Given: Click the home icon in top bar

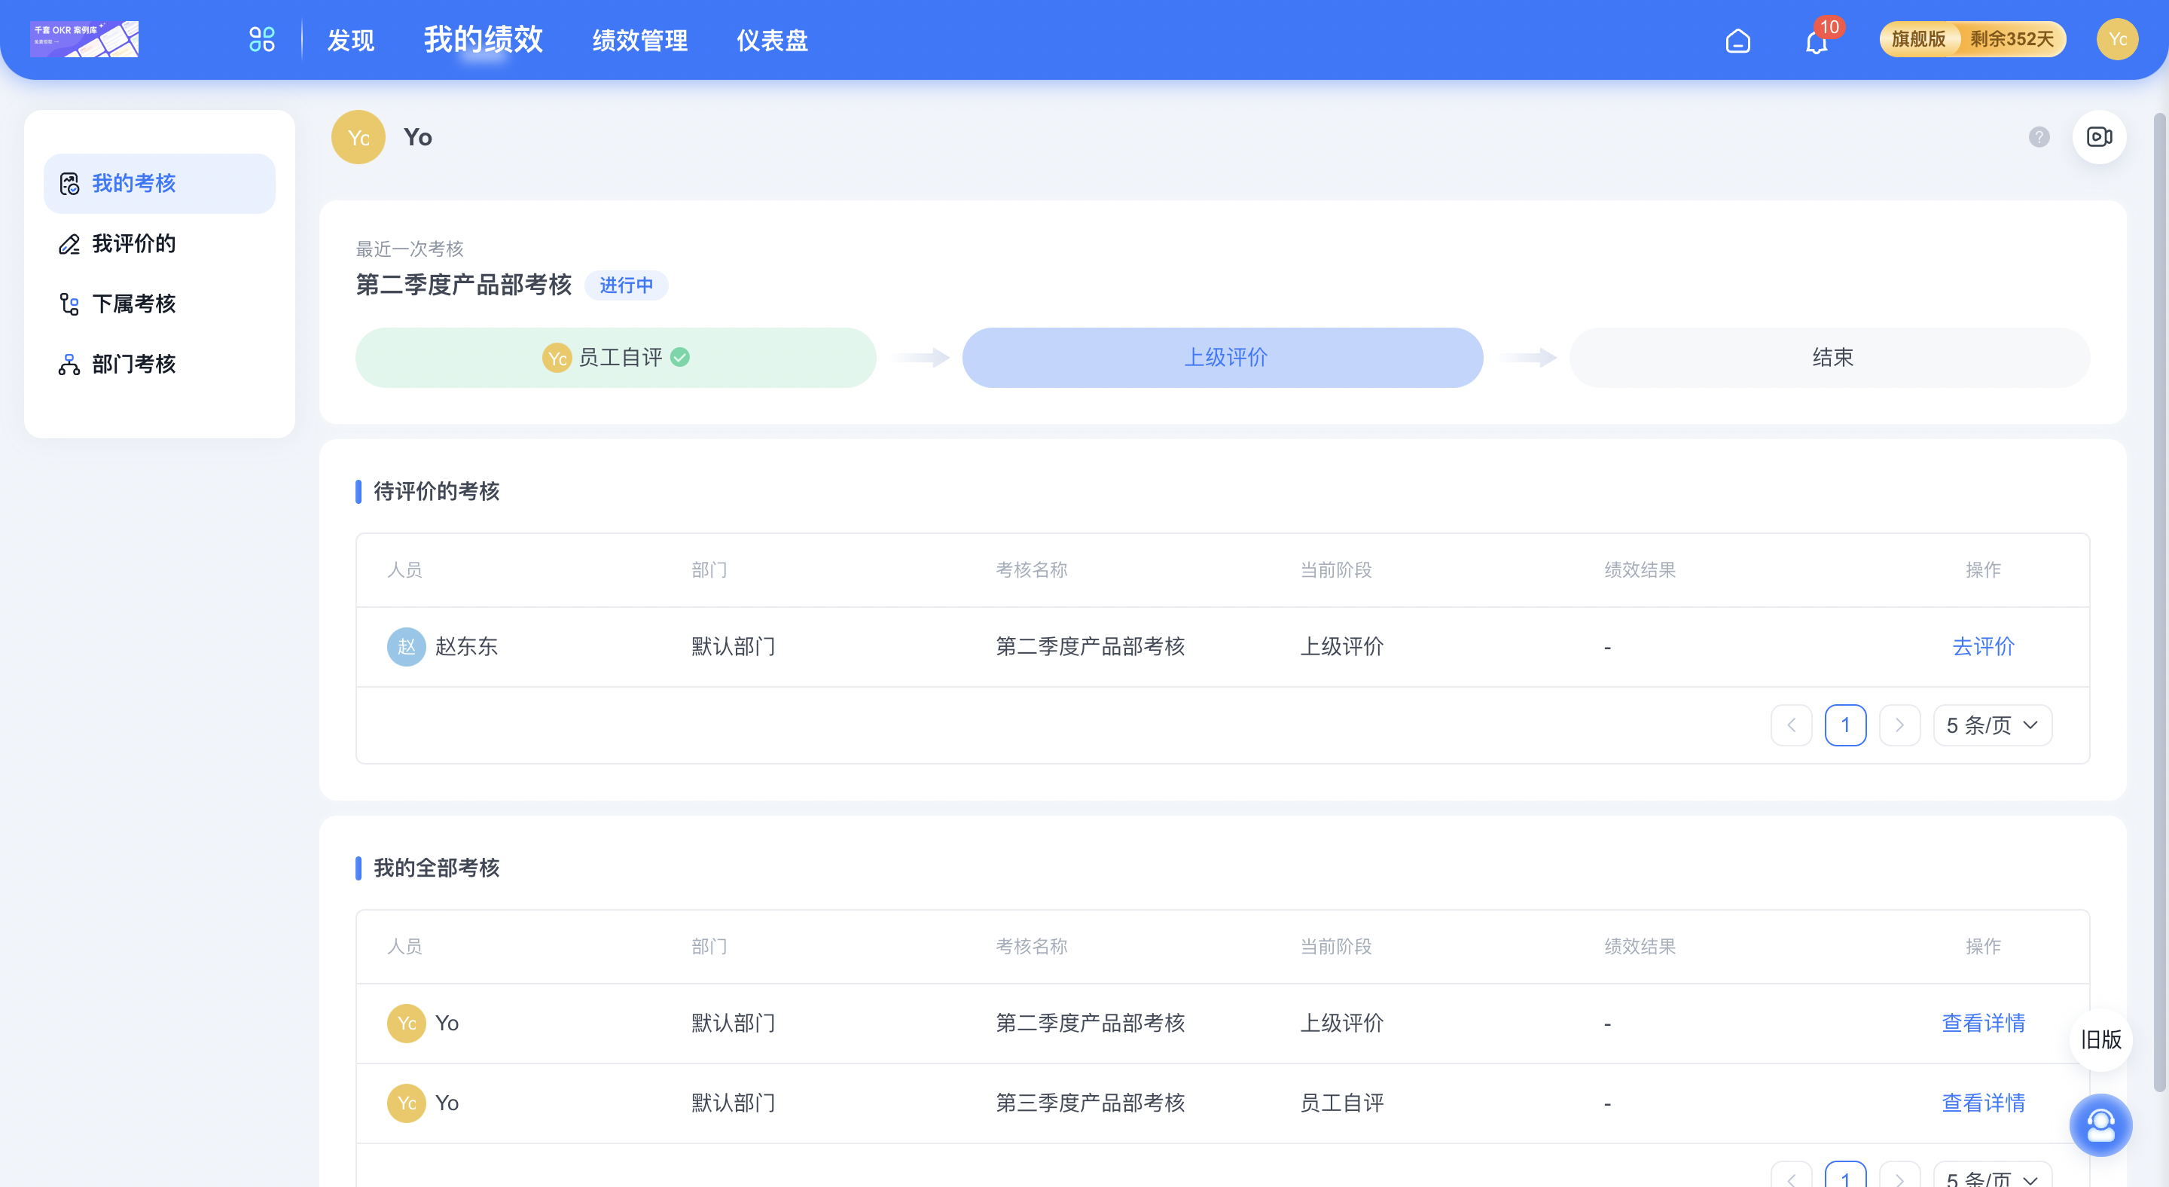Looking at the screenshot, I should coord(1738,41).
